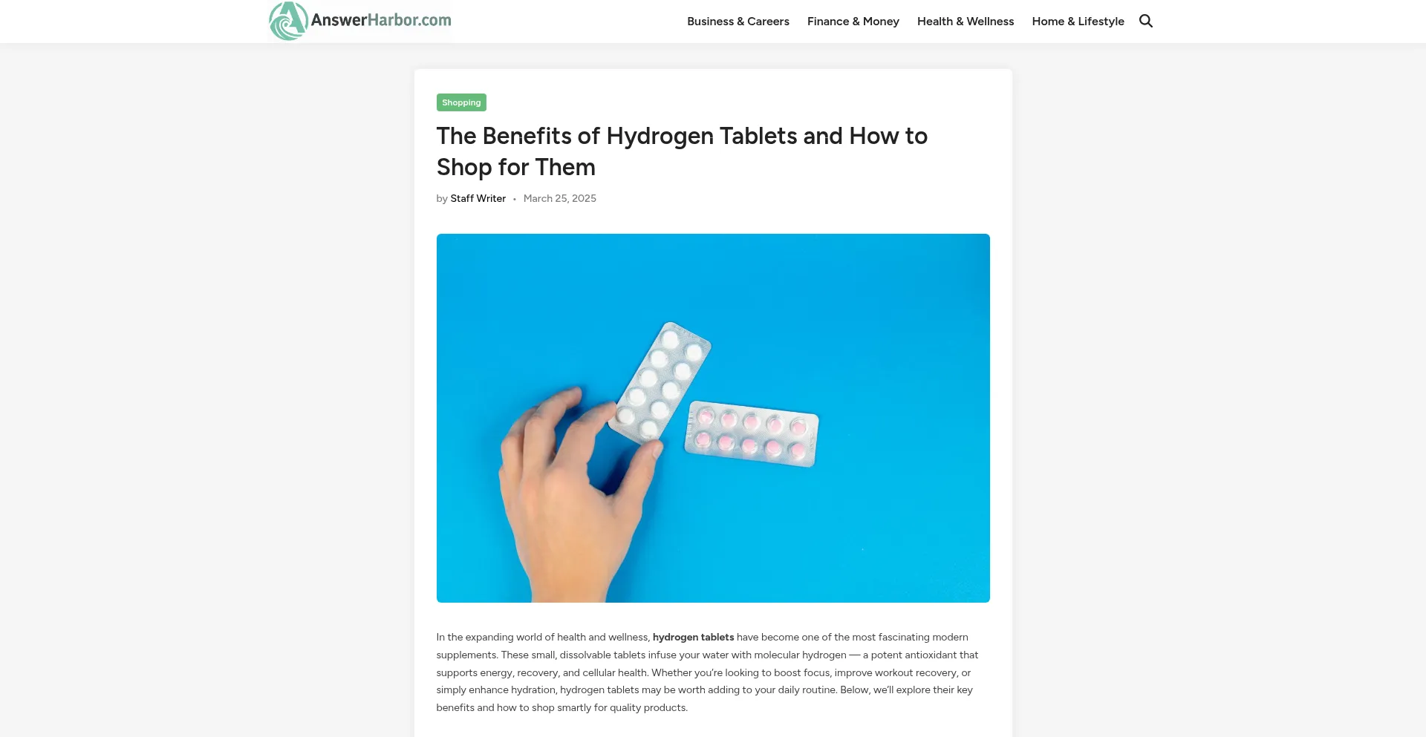The width and height of the screenshot is (1426, 737).
Task: Open the Business & Careers menu
Action: pos(738,22)
